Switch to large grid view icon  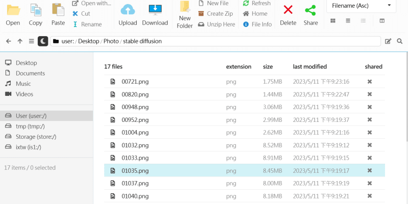[x=333, y=21]
